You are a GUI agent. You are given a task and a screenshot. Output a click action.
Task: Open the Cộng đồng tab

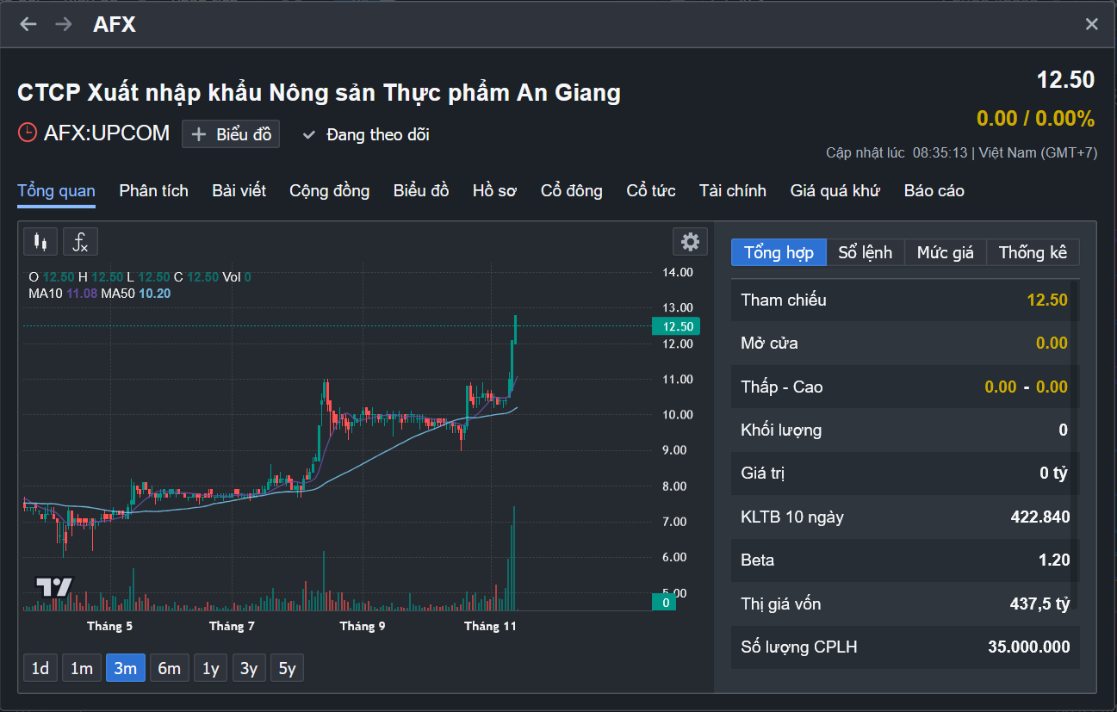(330, 191)
